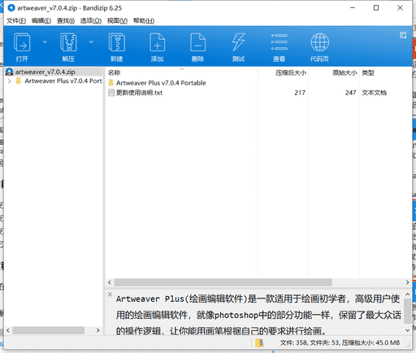416x353 pixels.
Task: Open the 帮助(H) menu
Action: coord(144,21)
